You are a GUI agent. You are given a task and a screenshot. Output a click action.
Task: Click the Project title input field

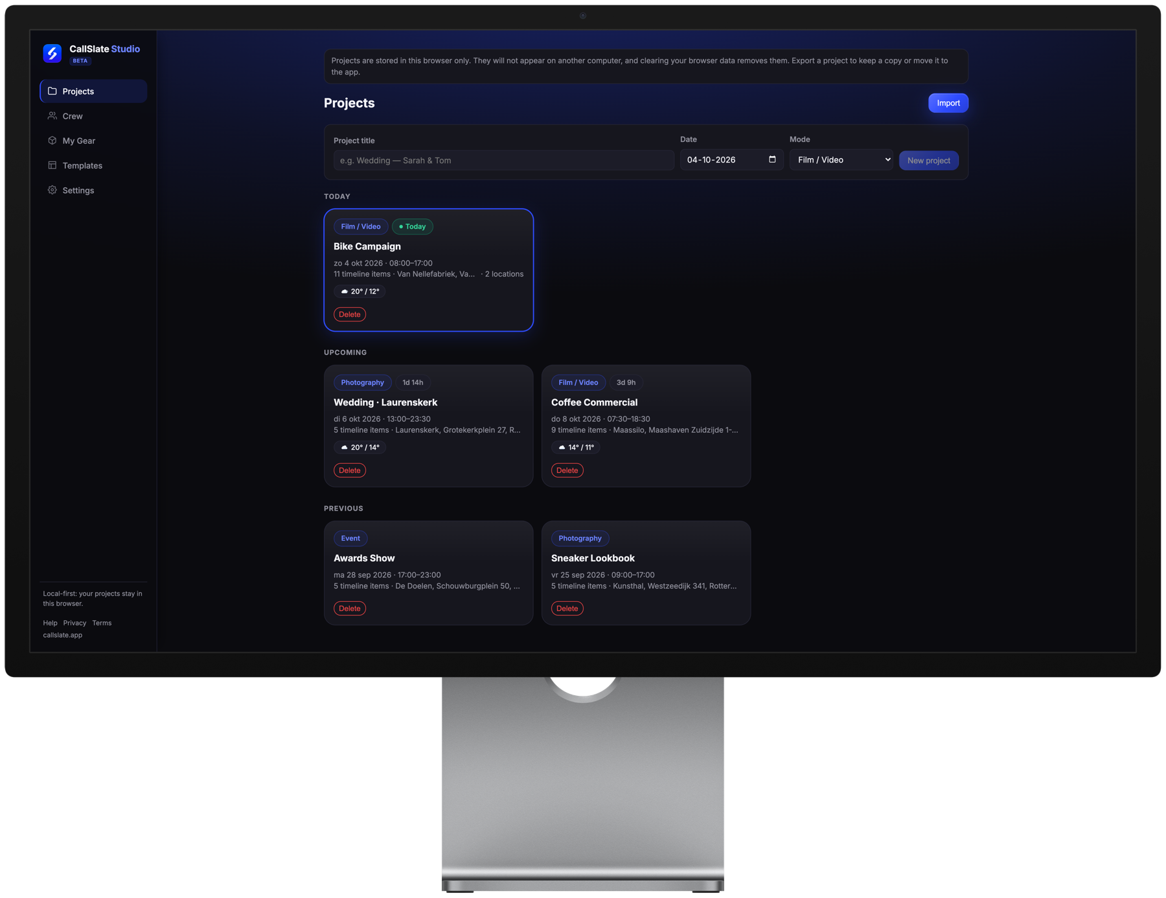click(x=503, y=160)
